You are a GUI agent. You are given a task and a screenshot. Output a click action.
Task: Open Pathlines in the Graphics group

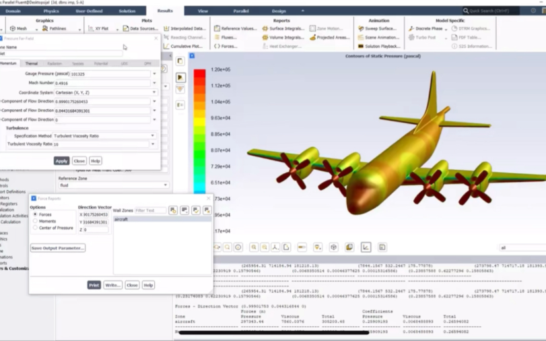pos(55,28)
